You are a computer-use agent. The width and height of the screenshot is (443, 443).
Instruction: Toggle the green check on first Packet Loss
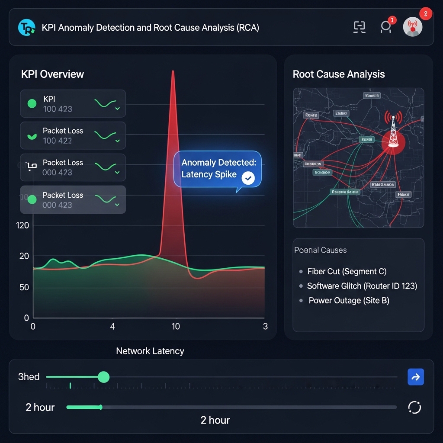(x=32, y=136)
